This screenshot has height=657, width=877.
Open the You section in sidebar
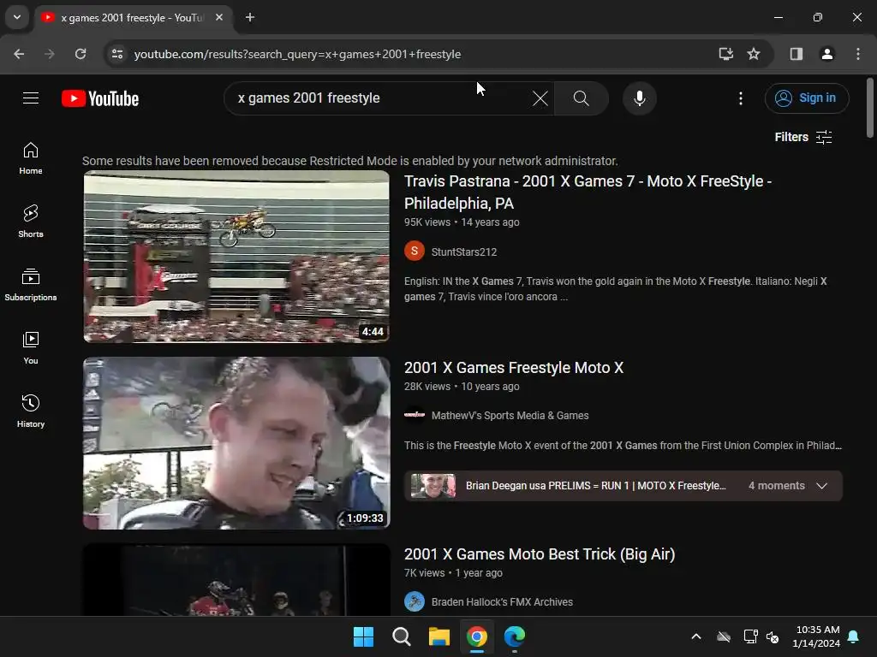(31, 347)
